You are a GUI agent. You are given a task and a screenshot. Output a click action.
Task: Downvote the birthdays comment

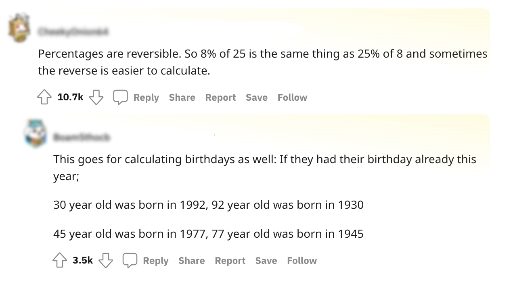(x=106, y=261)
